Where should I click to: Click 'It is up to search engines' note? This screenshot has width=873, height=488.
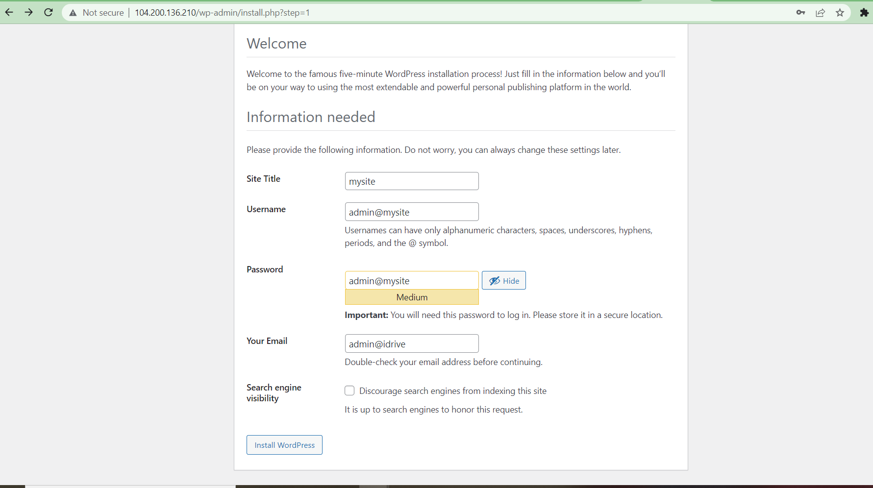434,410
